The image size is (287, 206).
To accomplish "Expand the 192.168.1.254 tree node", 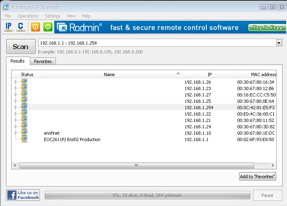I will tap(16, 108).
